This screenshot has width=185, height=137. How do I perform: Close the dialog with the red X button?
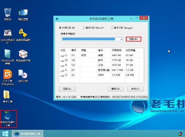point(143,18)
